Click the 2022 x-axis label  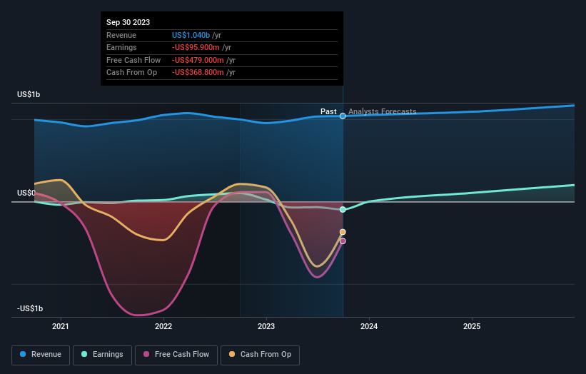point(163,326)
